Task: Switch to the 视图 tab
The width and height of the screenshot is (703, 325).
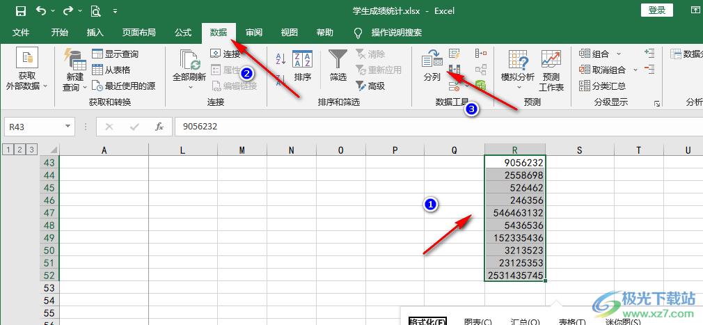Action: [x=289, y=32]
